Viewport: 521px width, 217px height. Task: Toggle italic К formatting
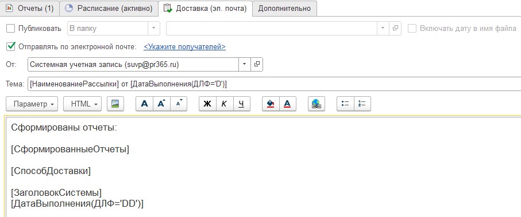(225, 104)
